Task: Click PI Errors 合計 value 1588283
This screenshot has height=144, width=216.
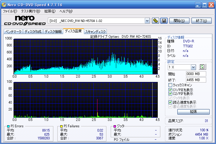Action: 44,138
